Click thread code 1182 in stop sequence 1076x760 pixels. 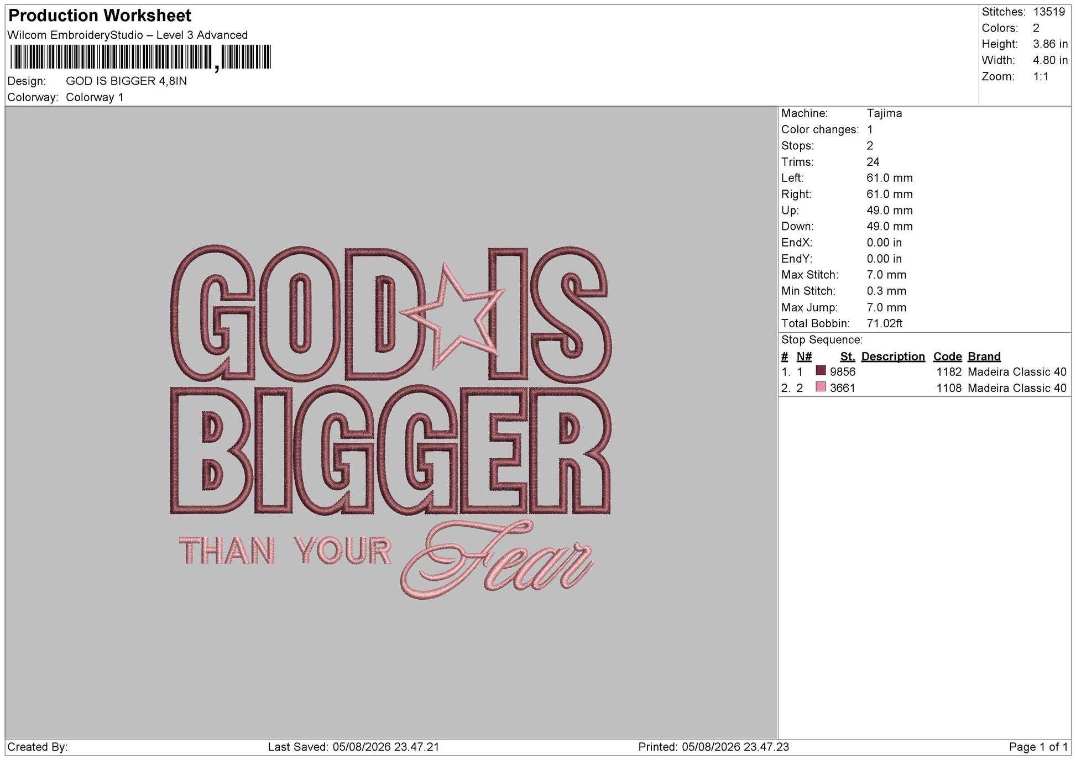(949, 372)
